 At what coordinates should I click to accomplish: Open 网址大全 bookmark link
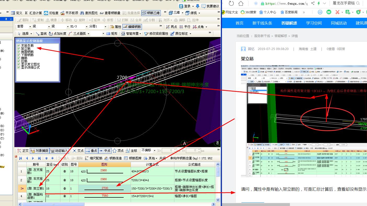(x=230, y=12)
